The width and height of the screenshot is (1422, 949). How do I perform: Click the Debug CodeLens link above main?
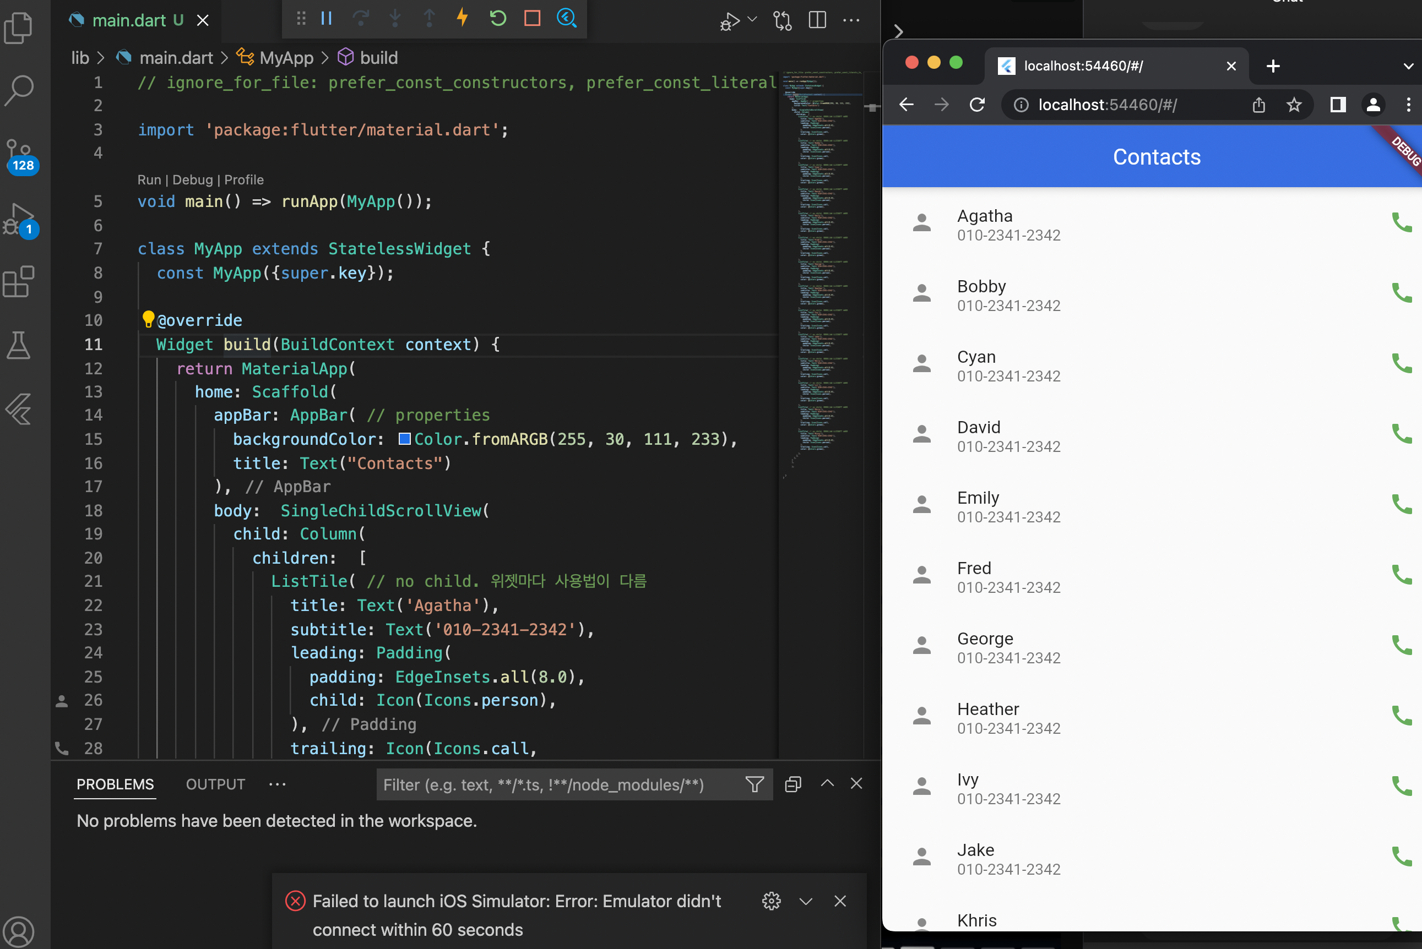coord(193,180)
